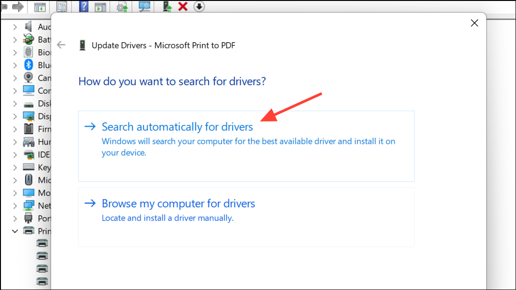Image resolution: width=516 pixels, height=290 pixels.
Task: Go back using the dialog's back arrow
Action: [61, 44]
